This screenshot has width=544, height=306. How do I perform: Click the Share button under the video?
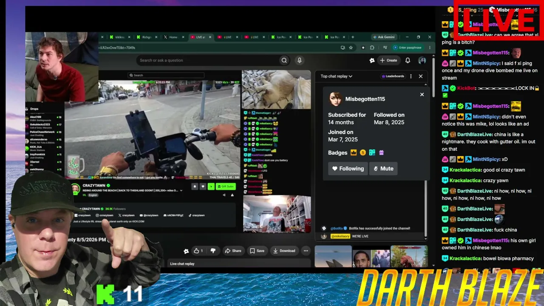tap(233, 251)
